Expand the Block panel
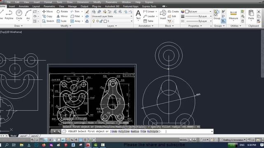Viewport: 264px width, 148px height. (169, 26)
